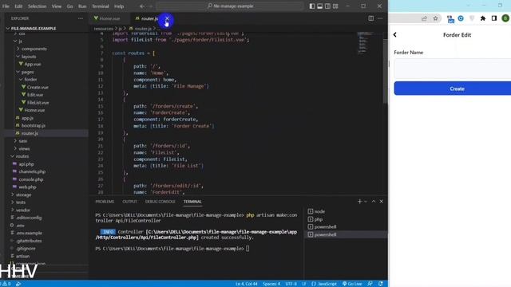Open the View menu

pos(57,6)
